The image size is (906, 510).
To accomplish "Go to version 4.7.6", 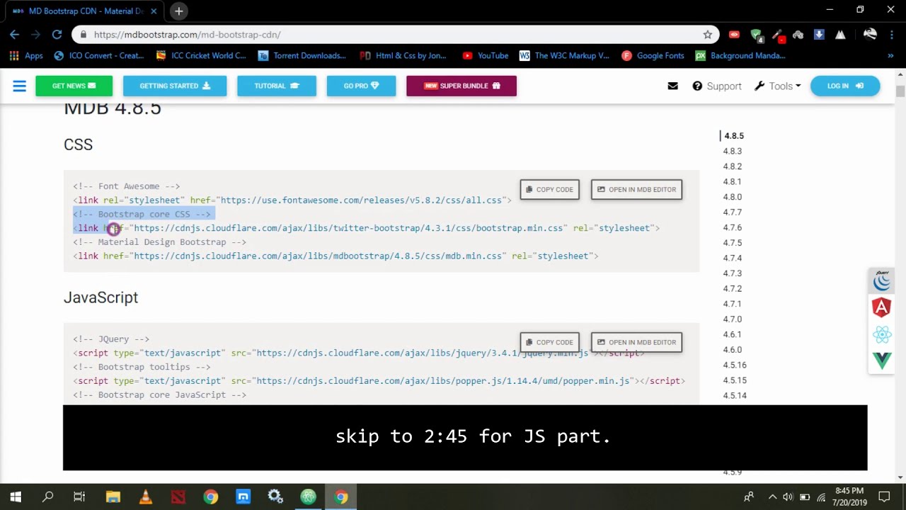I will [x=732, y=227].
